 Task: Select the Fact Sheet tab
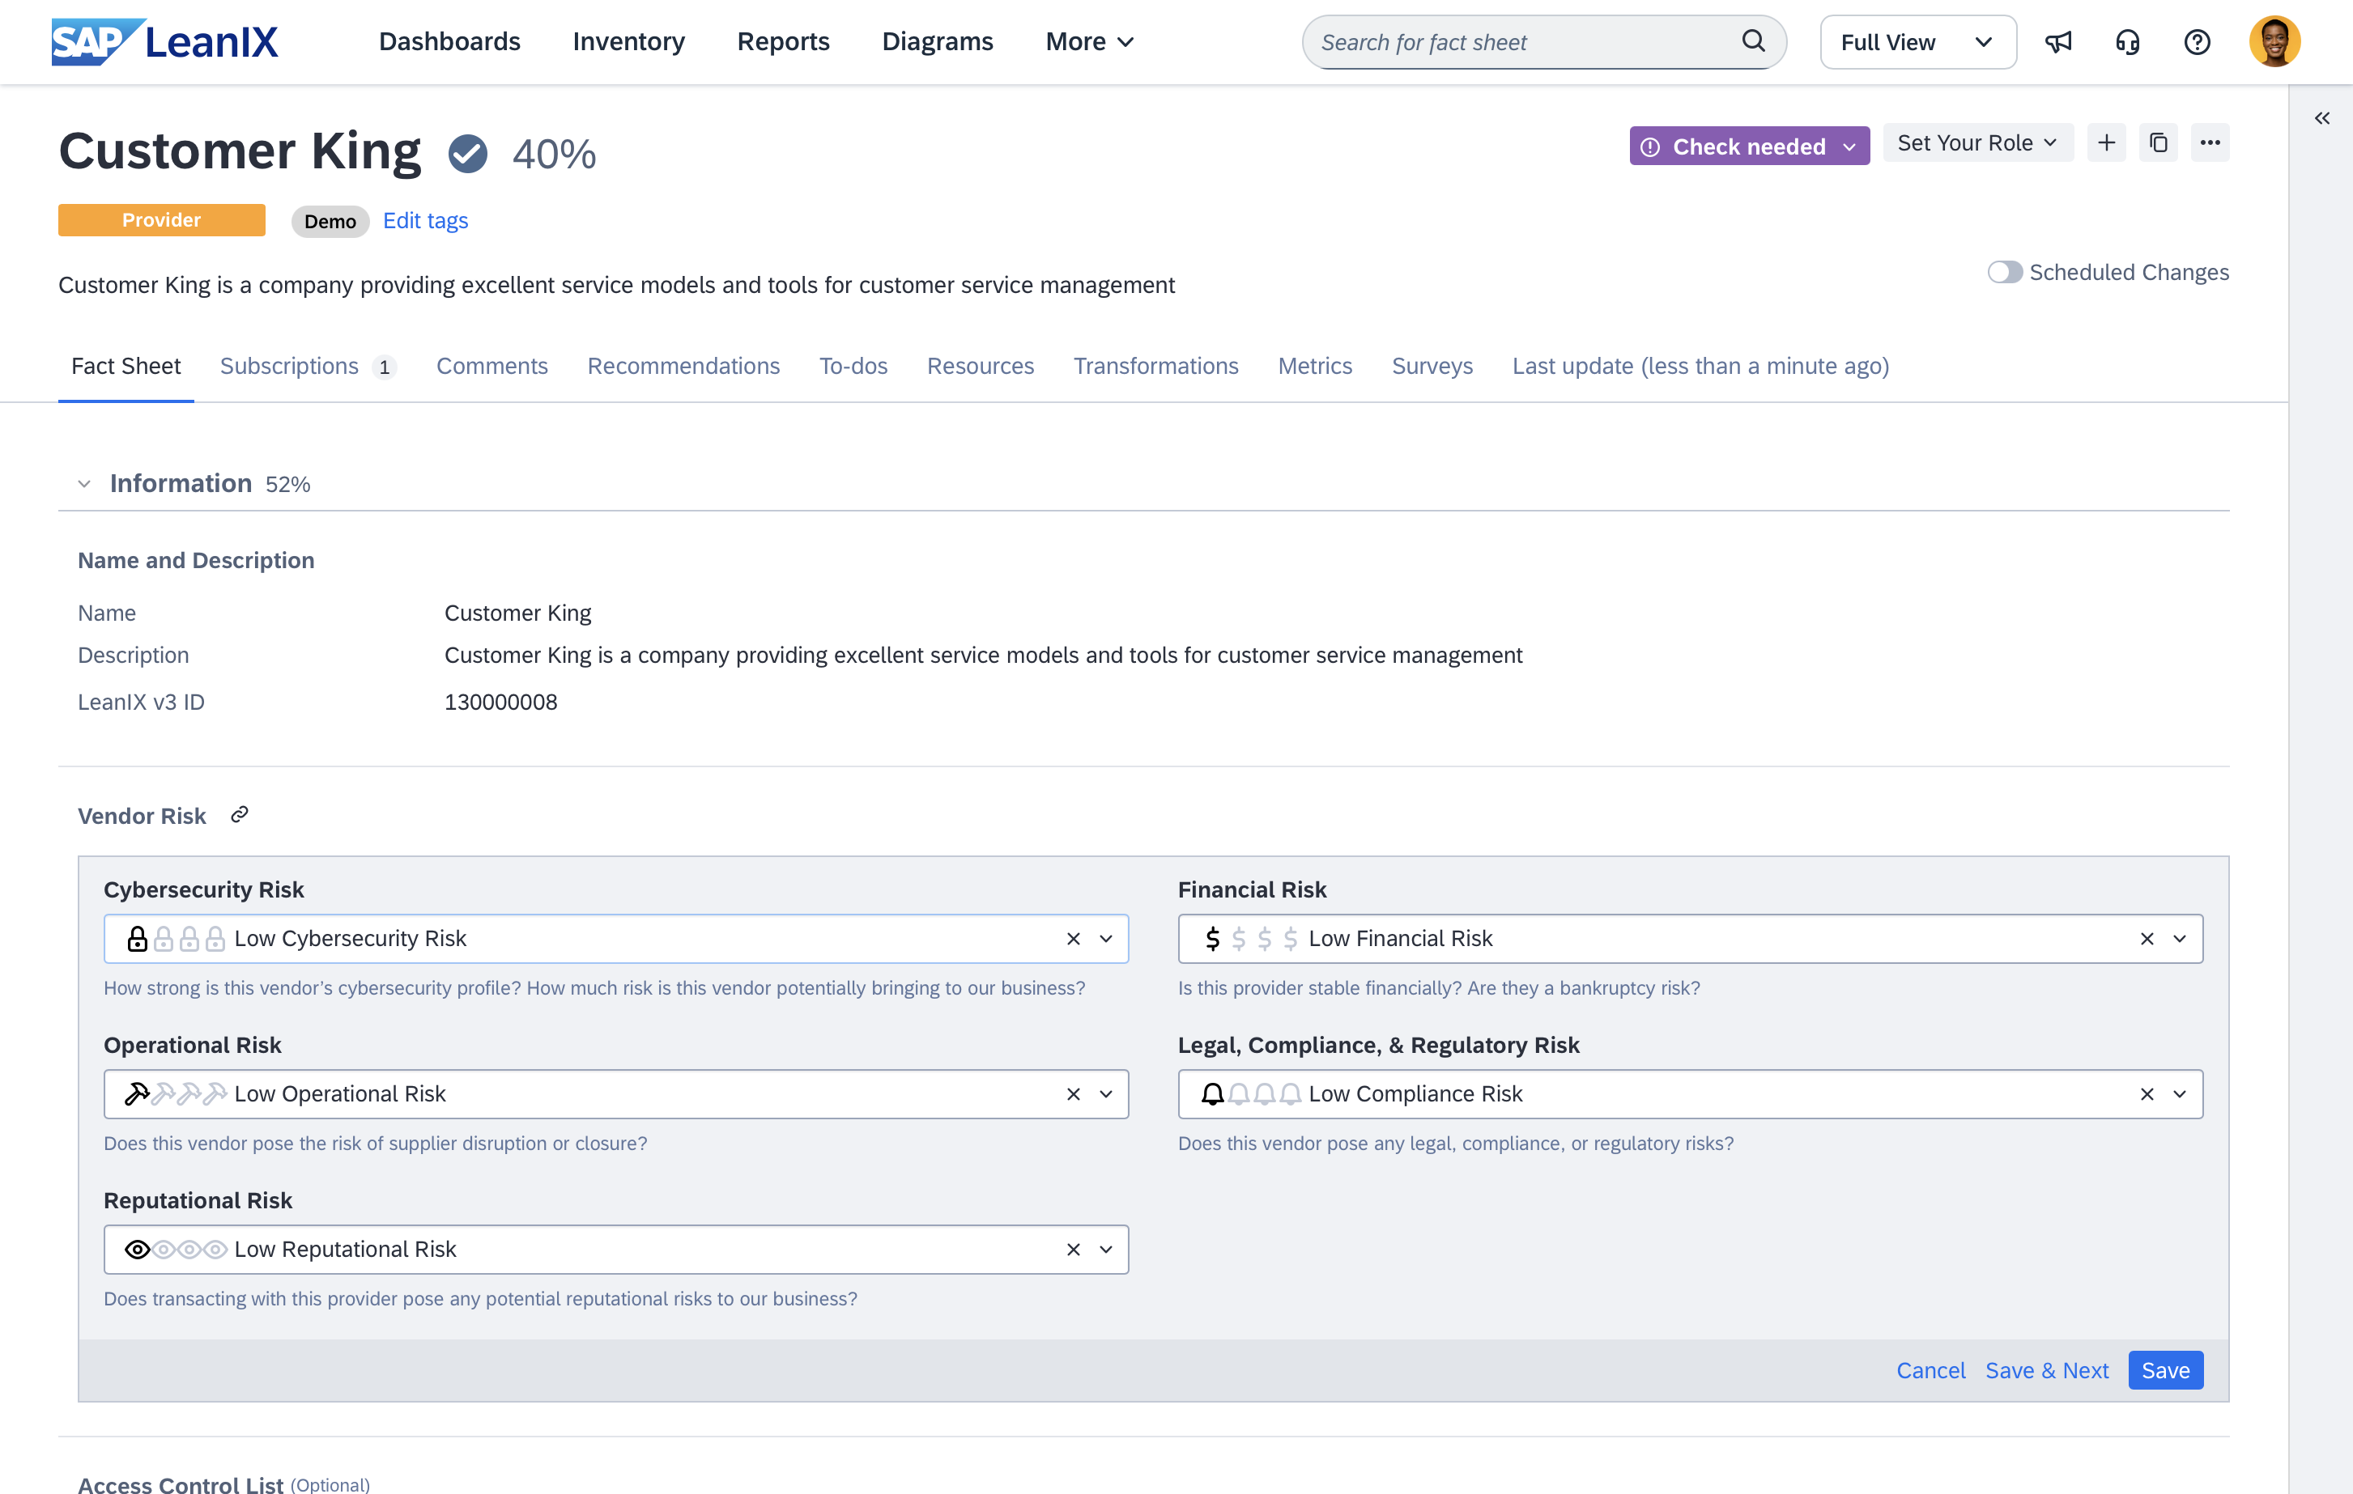[126, 366]
